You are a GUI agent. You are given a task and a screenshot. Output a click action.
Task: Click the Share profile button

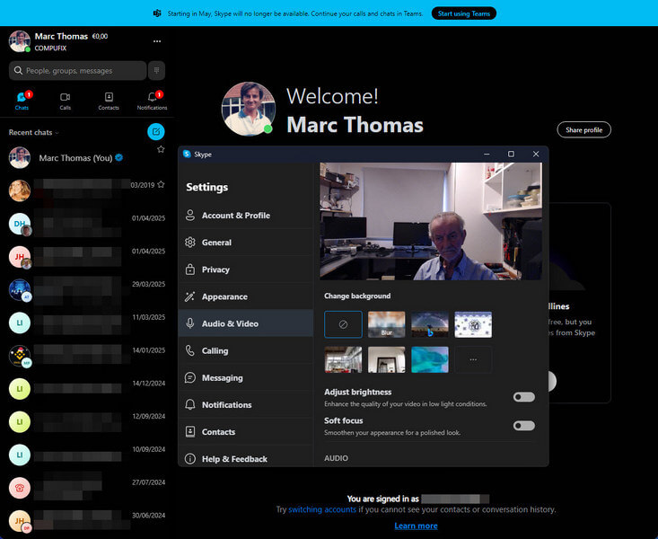pyautogui.click(x=583, y=130)
